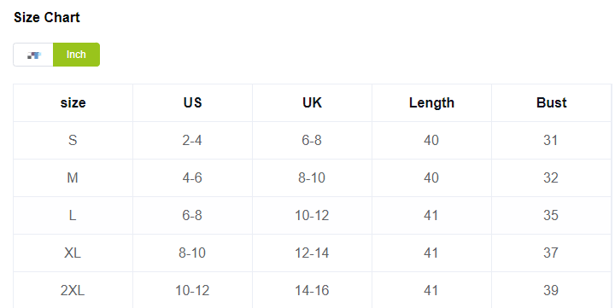615x308 pixels.
Task: Select the M size cell
Action: click(73, 178)
